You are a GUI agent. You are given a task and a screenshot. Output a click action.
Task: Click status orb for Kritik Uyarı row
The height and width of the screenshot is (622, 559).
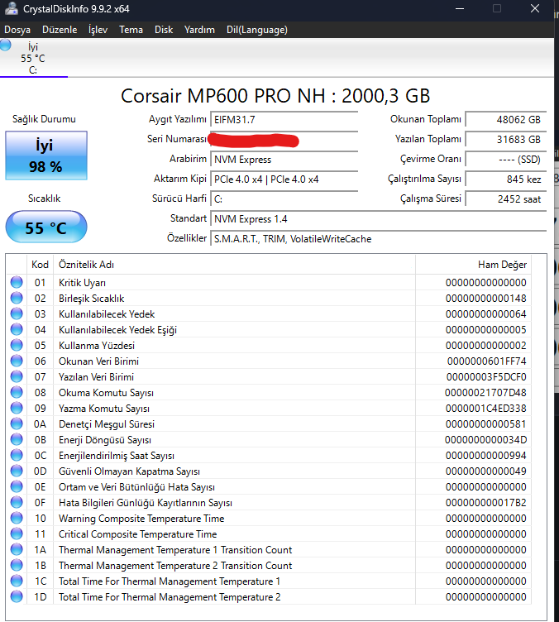coord(17,282)
